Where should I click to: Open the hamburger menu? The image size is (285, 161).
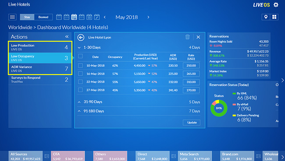click(x=12, y=17)
